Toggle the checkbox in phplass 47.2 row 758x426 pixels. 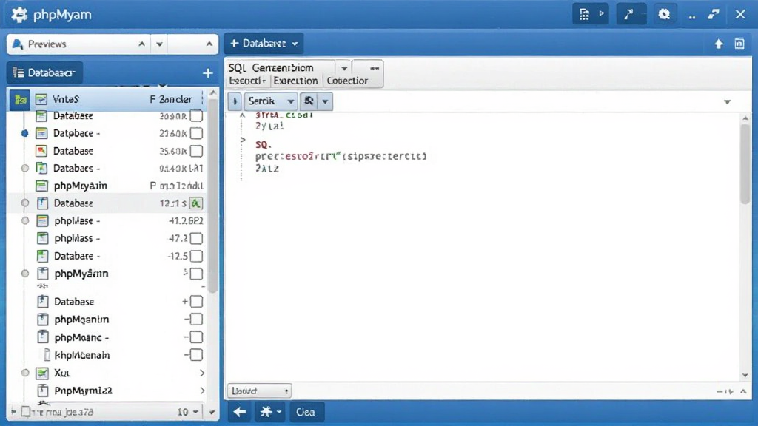[196, 239]
